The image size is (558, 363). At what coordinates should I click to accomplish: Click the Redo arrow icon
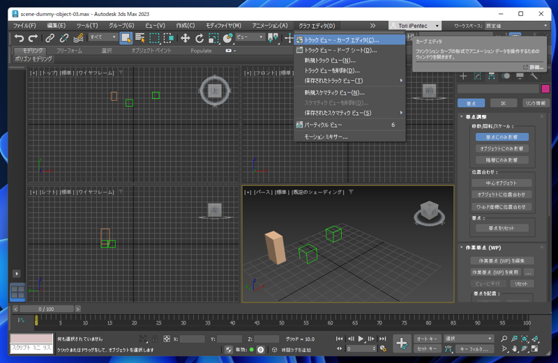coord(33,38)
